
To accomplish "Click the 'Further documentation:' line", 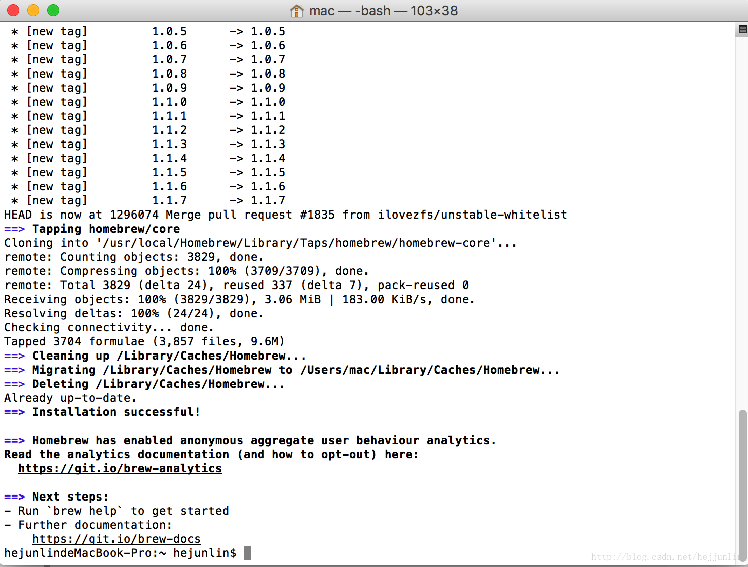I will coord(88,525).
